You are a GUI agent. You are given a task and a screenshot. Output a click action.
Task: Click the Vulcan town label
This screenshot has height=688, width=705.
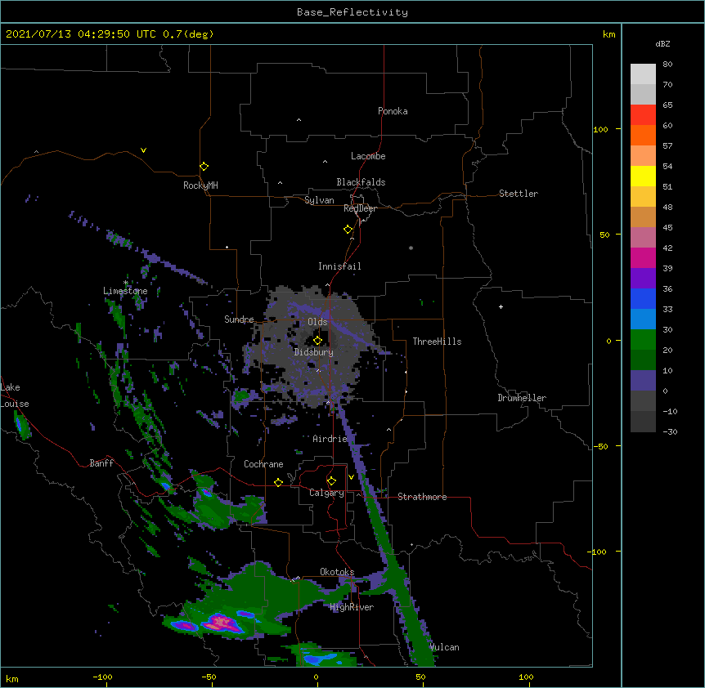tap(444, 647)
